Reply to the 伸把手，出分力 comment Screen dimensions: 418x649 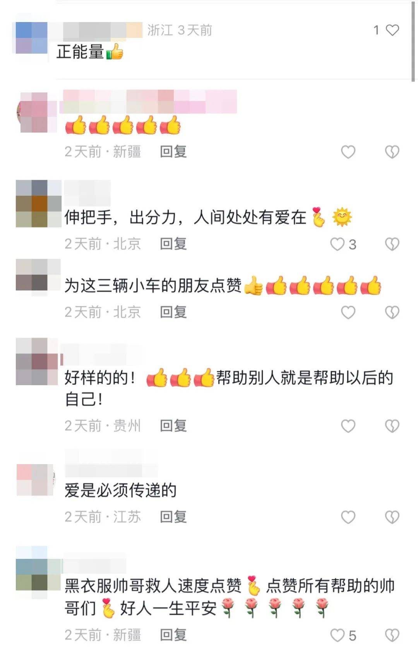pyautogui.click(x=173, y=244)
